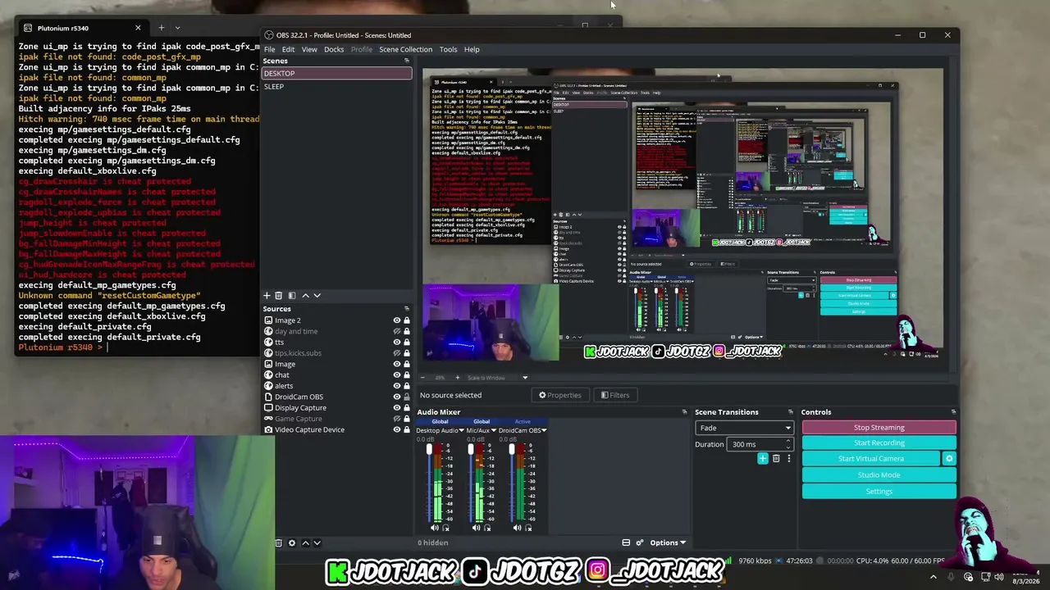This screenshot has width=1050, height=590.
Task: Open the Scale to Window dropdown
Action: (497, 378)
